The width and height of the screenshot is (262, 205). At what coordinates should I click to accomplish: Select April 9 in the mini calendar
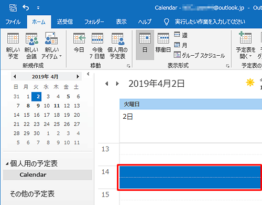coord(38,106)
